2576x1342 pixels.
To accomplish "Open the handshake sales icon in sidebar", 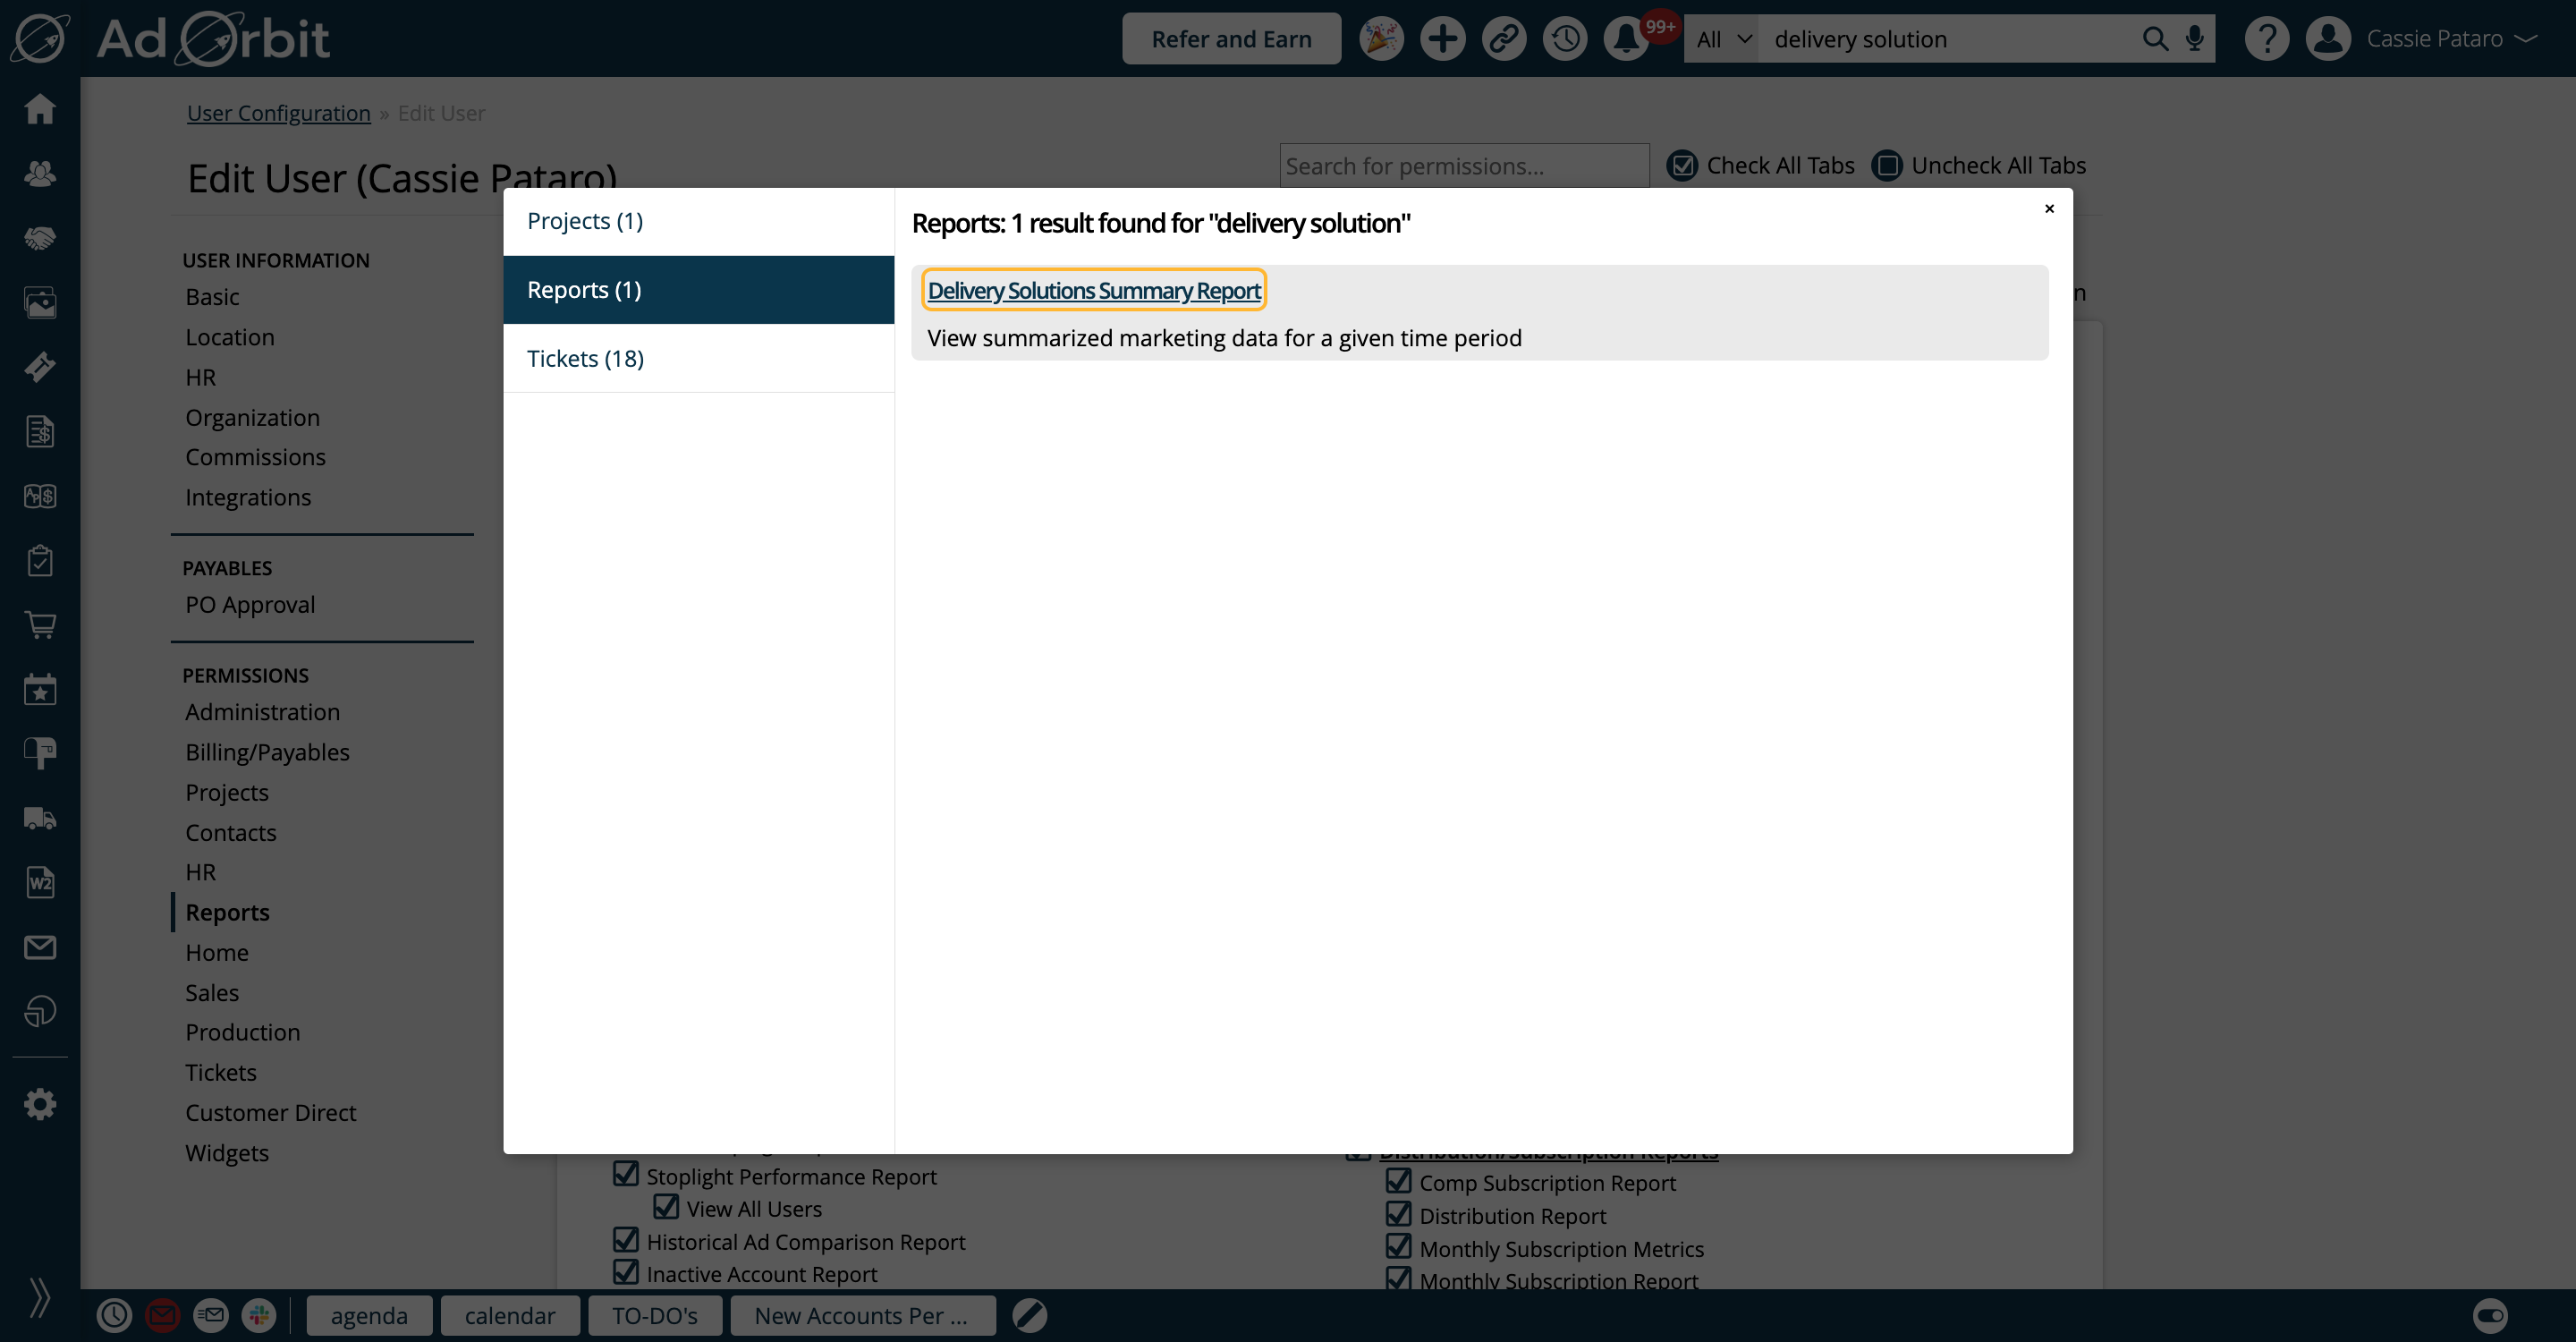I will 40,238.
